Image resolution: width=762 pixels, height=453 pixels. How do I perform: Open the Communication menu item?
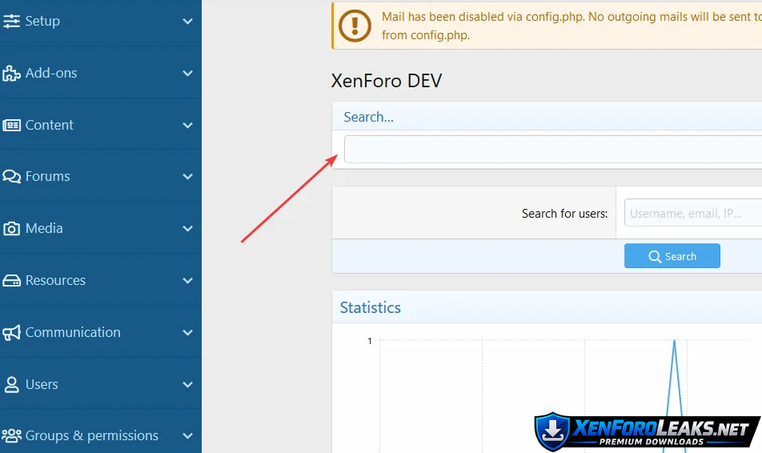pos(73,332)
